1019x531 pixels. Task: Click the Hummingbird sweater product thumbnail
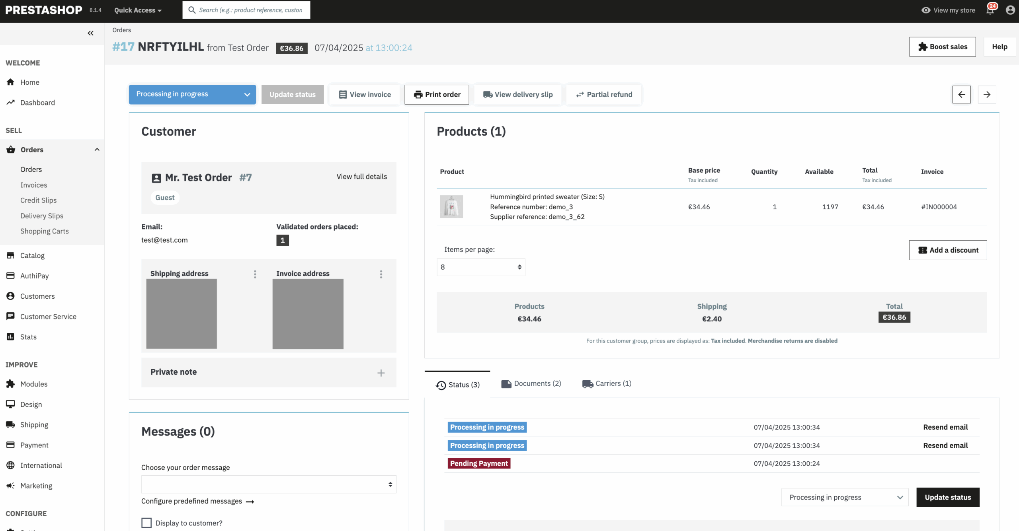pos(451,206)
